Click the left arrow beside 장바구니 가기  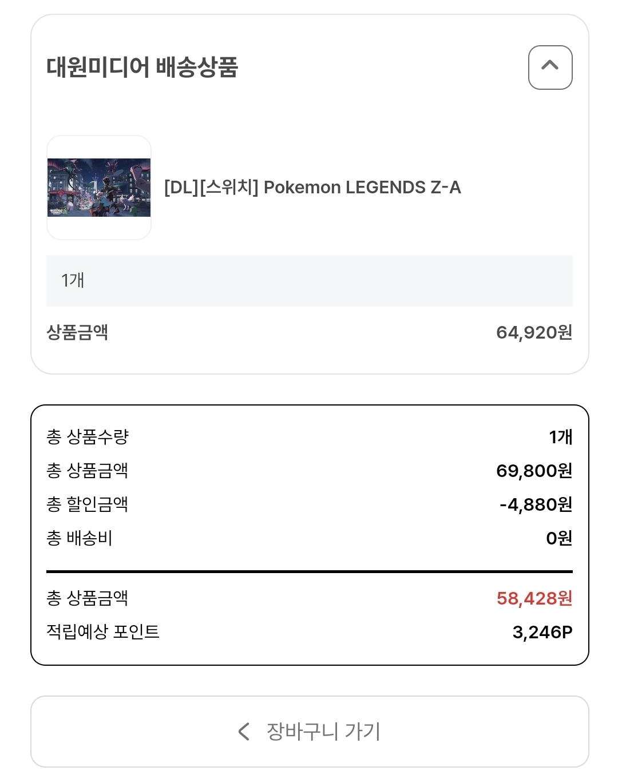coord(244,732)
